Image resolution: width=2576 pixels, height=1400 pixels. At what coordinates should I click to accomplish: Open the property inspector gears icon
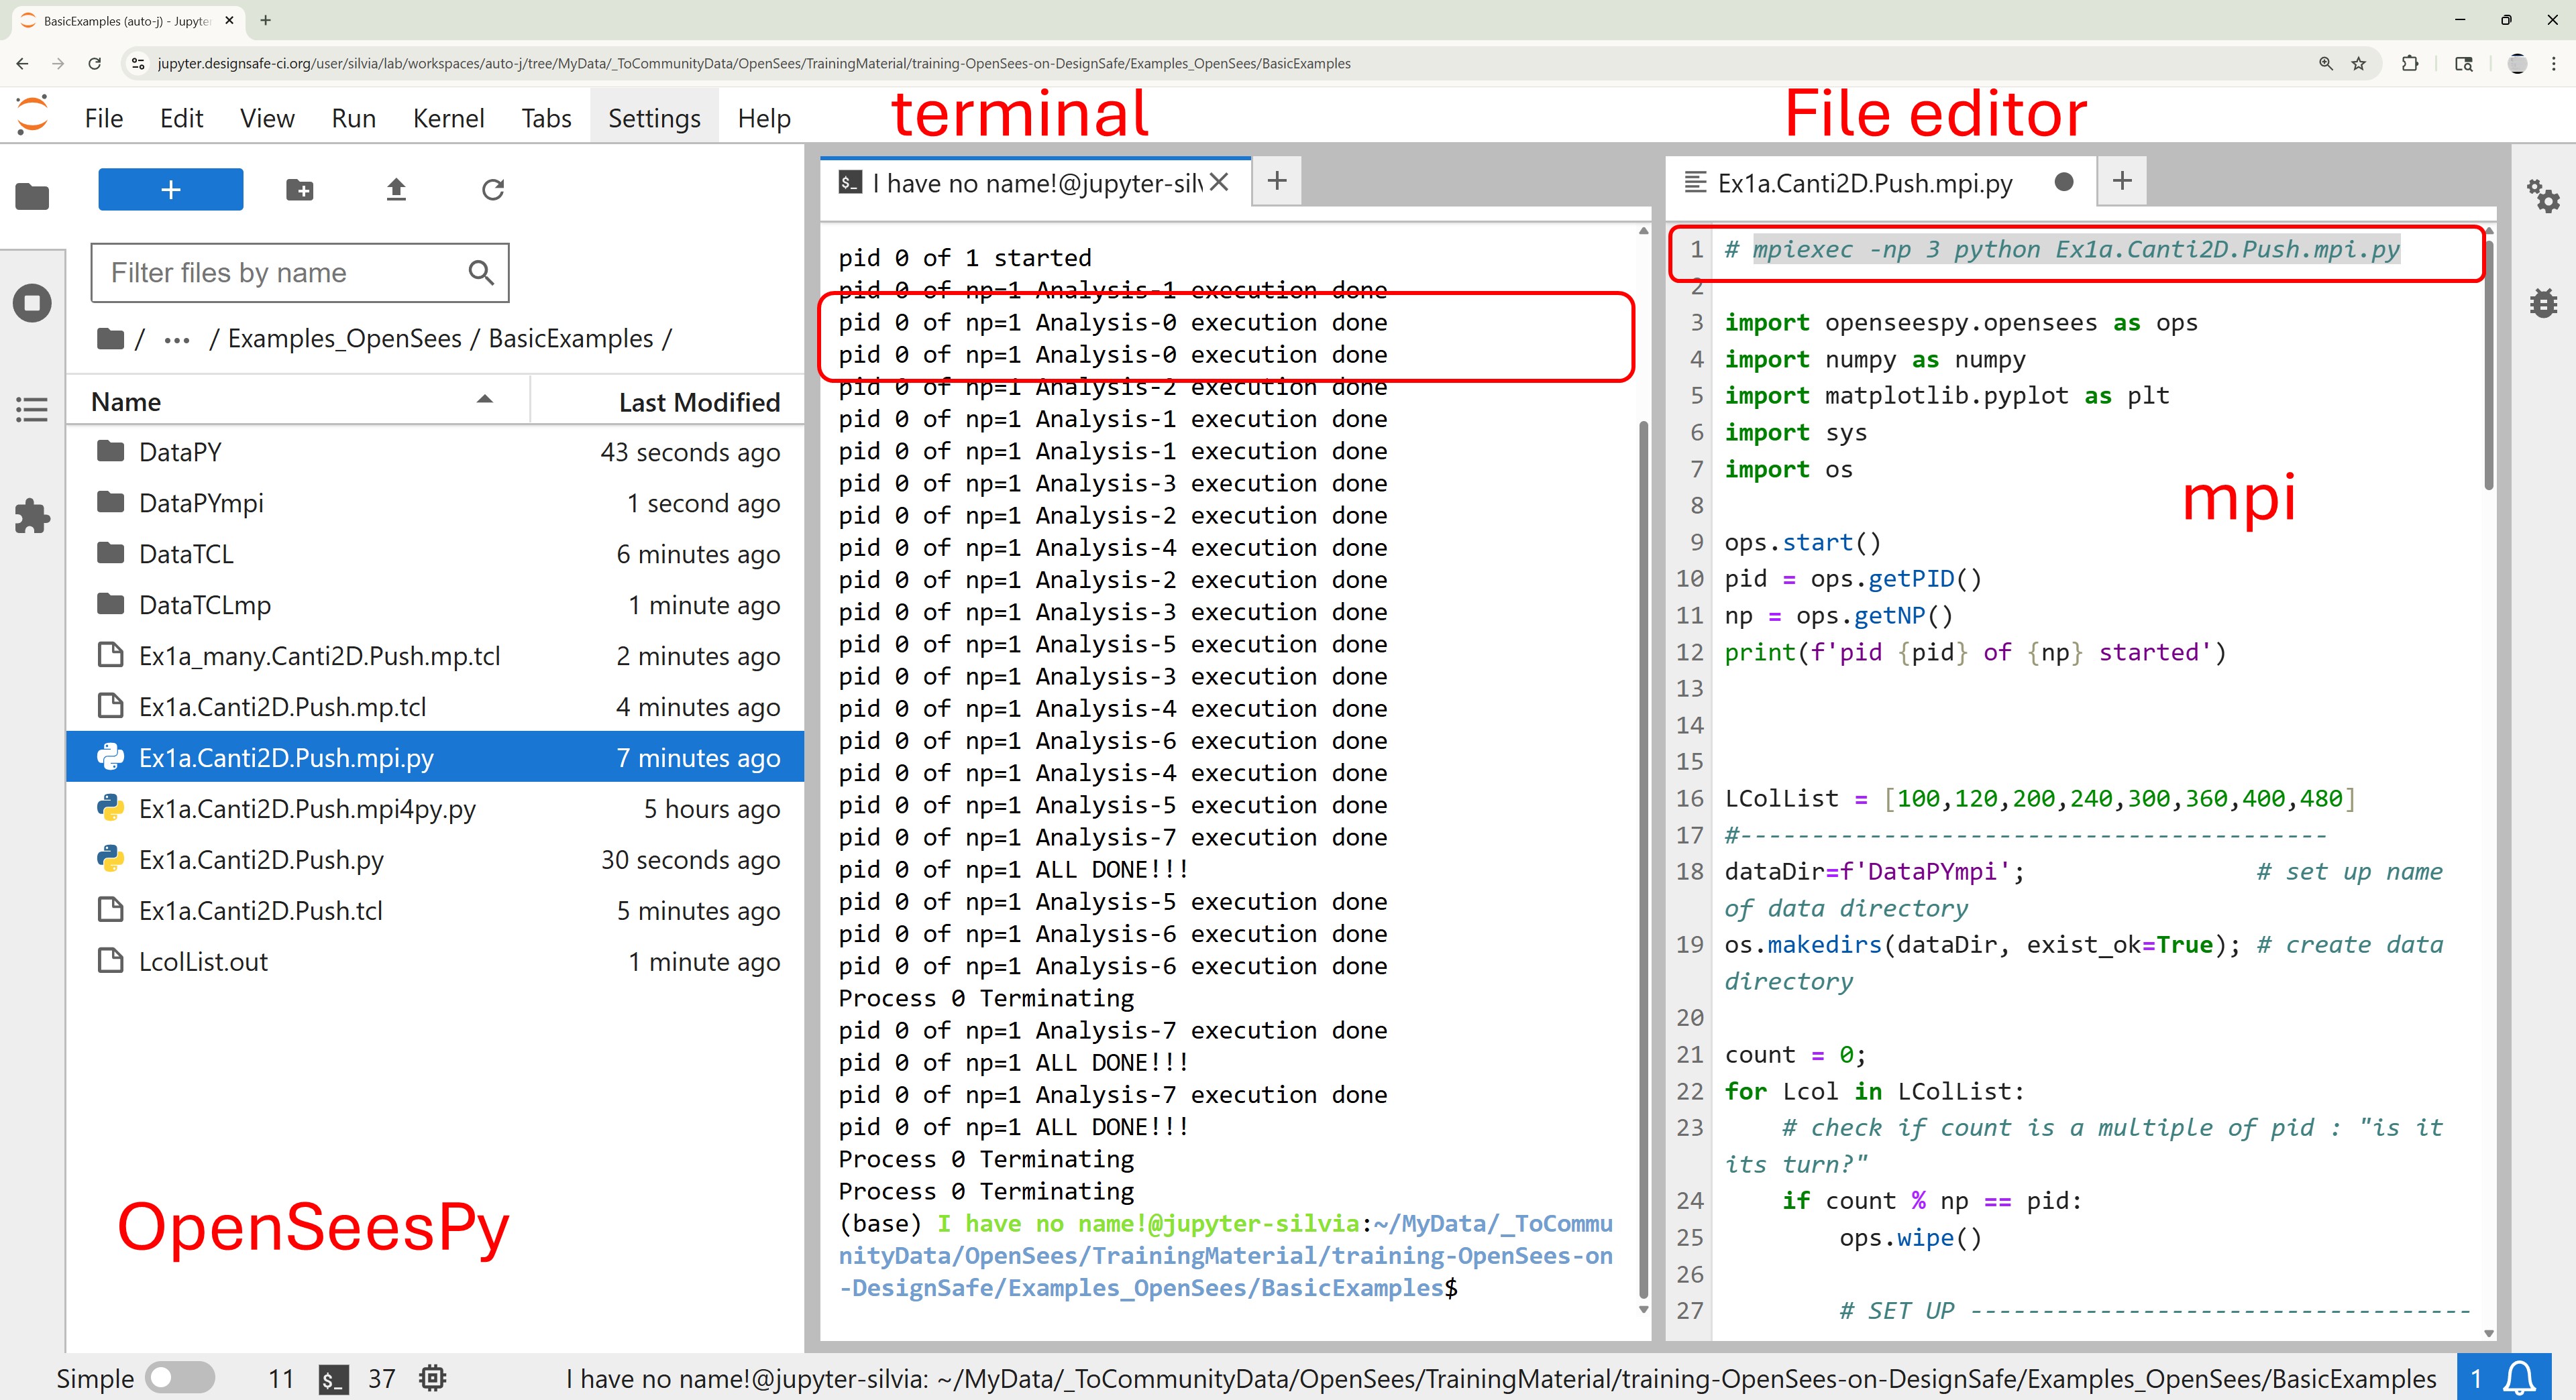coord(2543,196)
